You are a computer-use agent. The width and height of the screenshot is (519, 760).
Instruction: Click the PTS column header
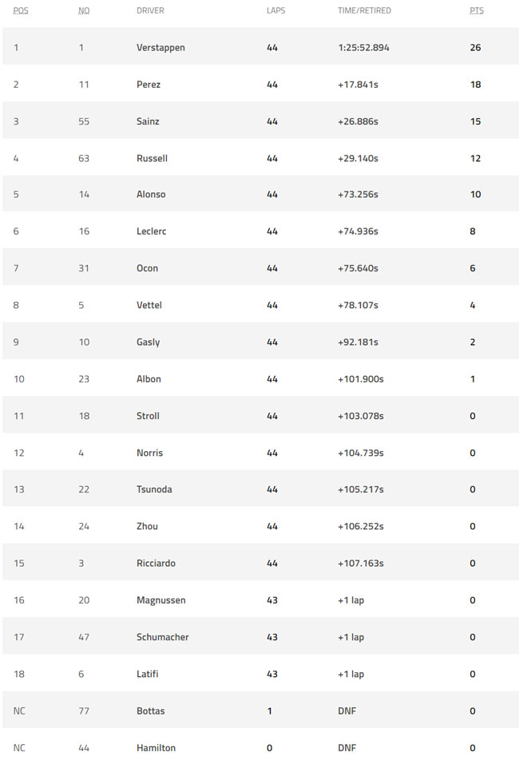coord(477,10)
